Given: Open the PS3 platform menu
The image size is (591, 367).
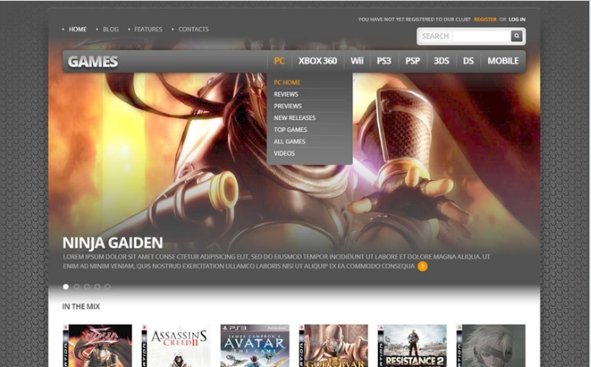Looking at the screenshot, I should (384, 61).
